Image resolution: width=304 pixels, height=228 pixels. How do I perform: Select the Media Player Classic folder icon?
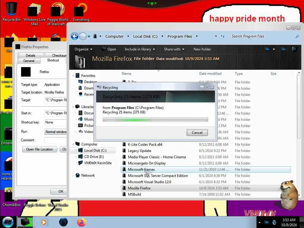pyautogui.click(x=124, y=157)
